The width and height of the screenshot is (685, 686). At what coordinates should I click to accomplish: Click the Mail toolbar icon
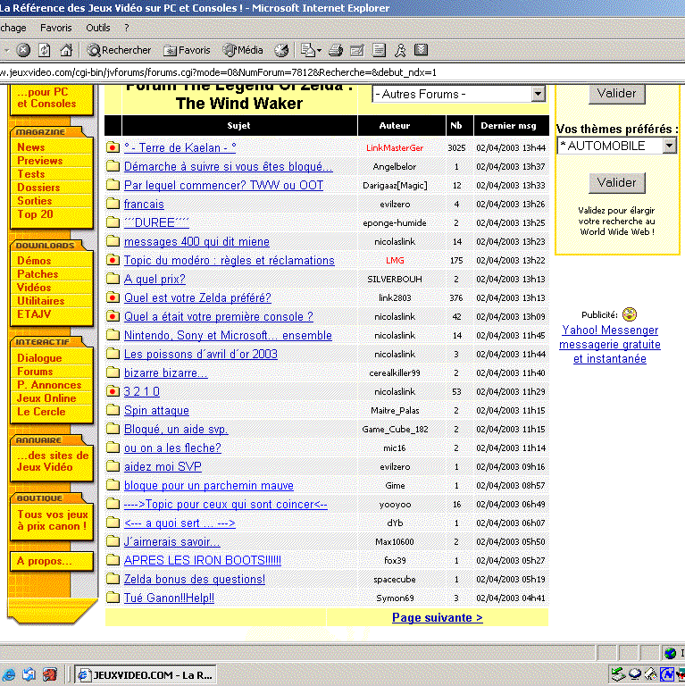pos(307,50)
